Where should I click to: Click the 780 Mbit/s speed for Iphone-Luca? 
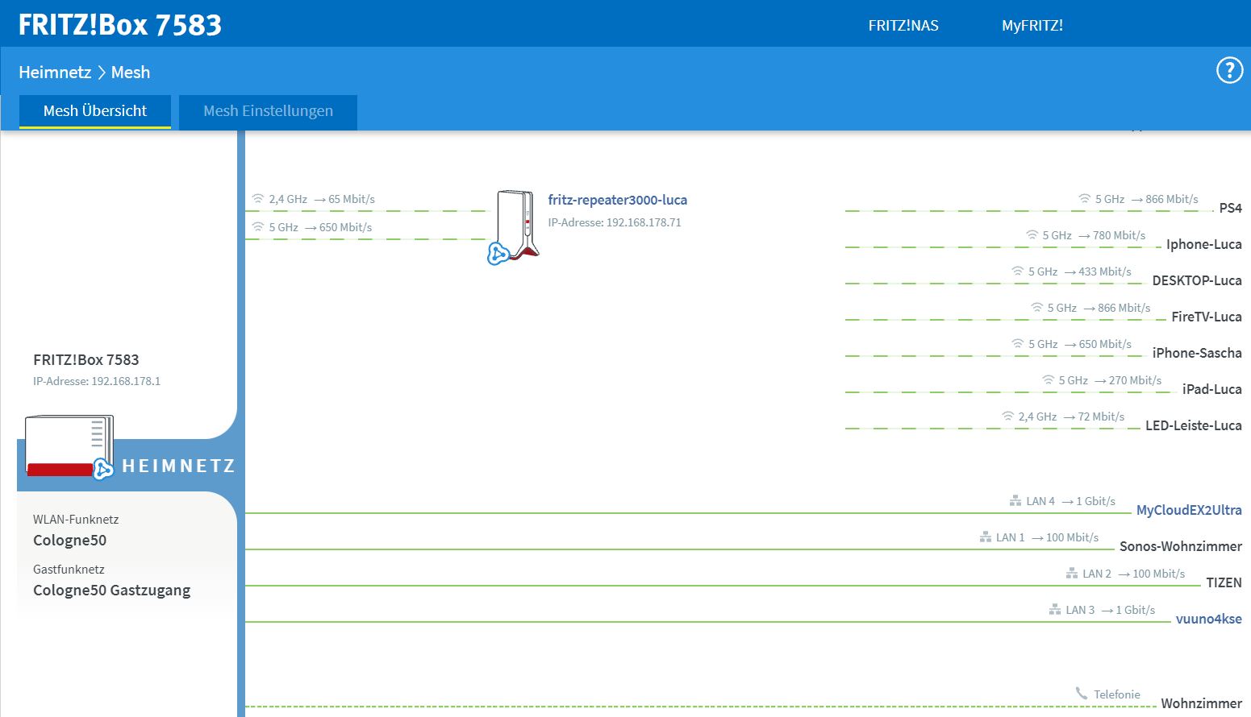pyautogui.click(x=1120, y=235)
